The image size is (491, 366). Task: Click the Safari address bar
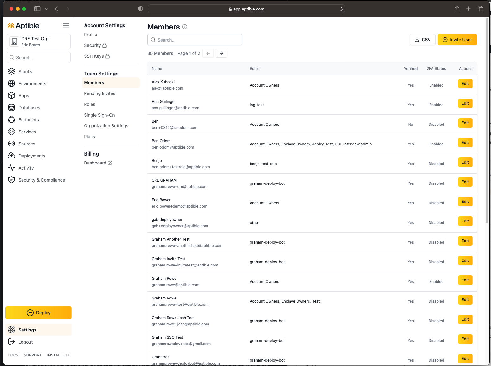(246, 9)
